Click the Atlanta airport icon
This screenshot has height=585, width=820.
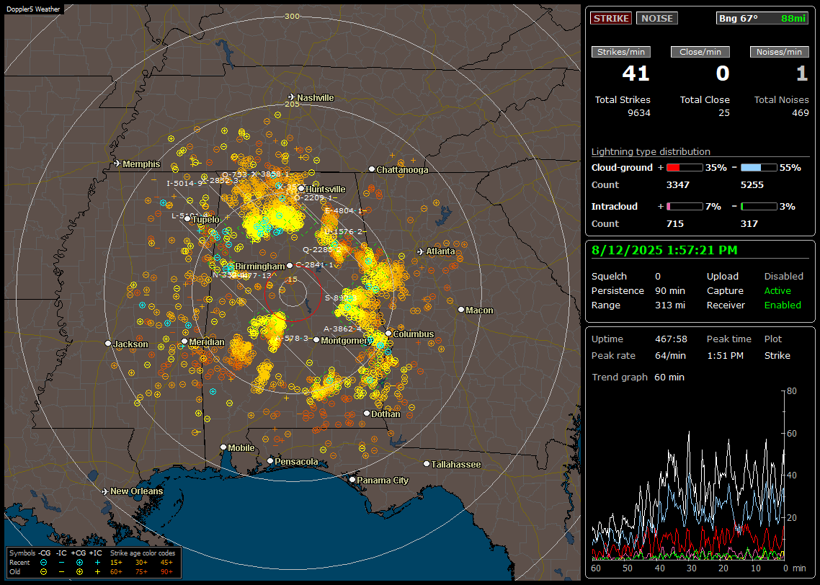421,251
